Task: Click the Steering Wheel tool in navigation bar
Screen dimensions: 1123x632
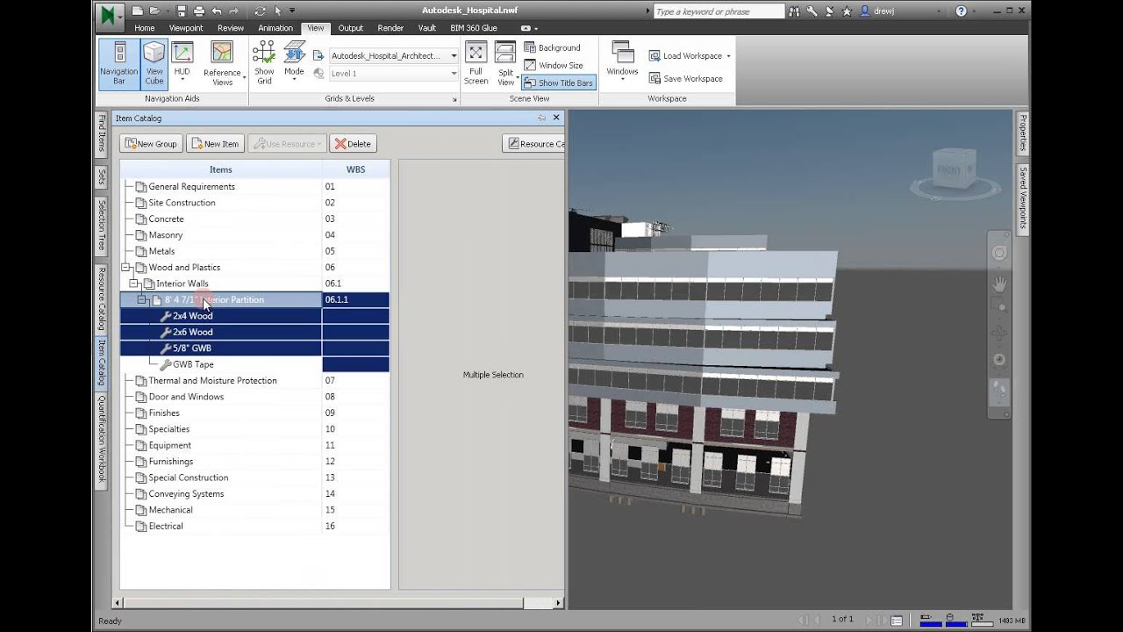Action: pyautogui.click(x=999, y=254)
